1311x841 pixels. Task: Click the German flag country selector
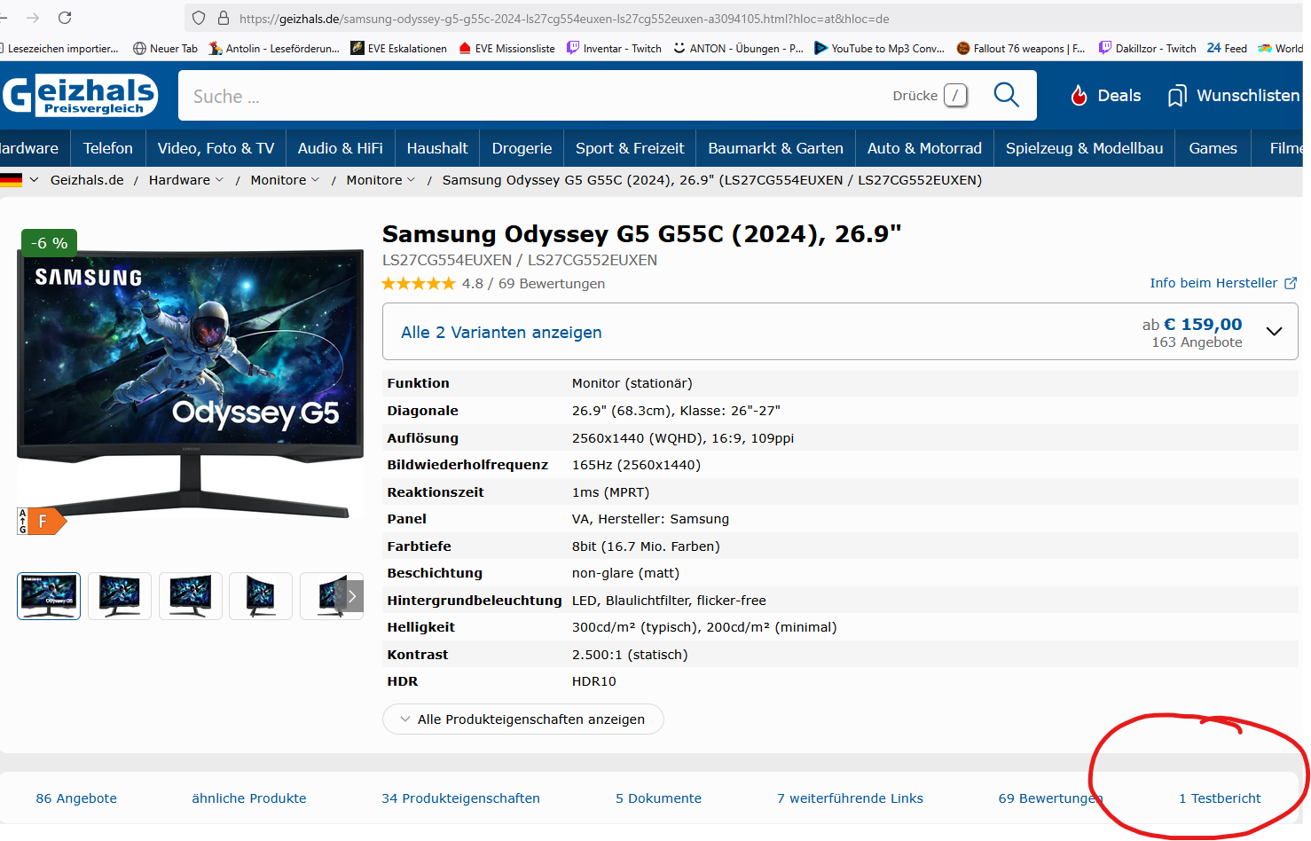[x=11, y=180]
